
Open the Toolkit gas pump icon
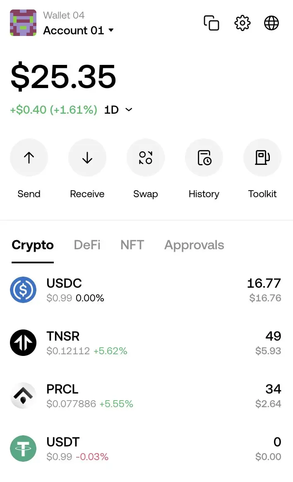(x=262, y=157)
